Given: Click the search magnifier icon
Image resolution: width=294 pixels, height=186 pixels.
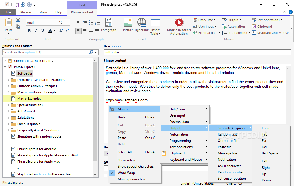Looking at the screenshot, I should click(91, 52).
